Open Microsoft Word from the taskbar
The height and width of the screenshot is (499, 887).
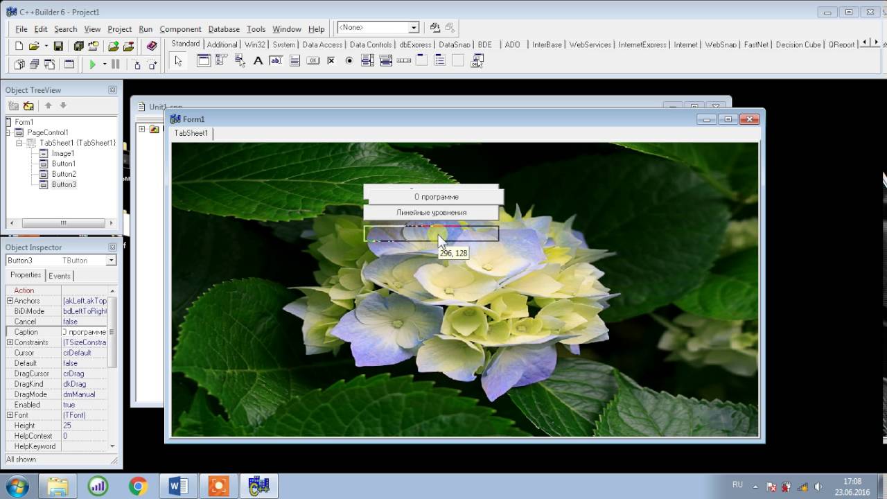178,487
